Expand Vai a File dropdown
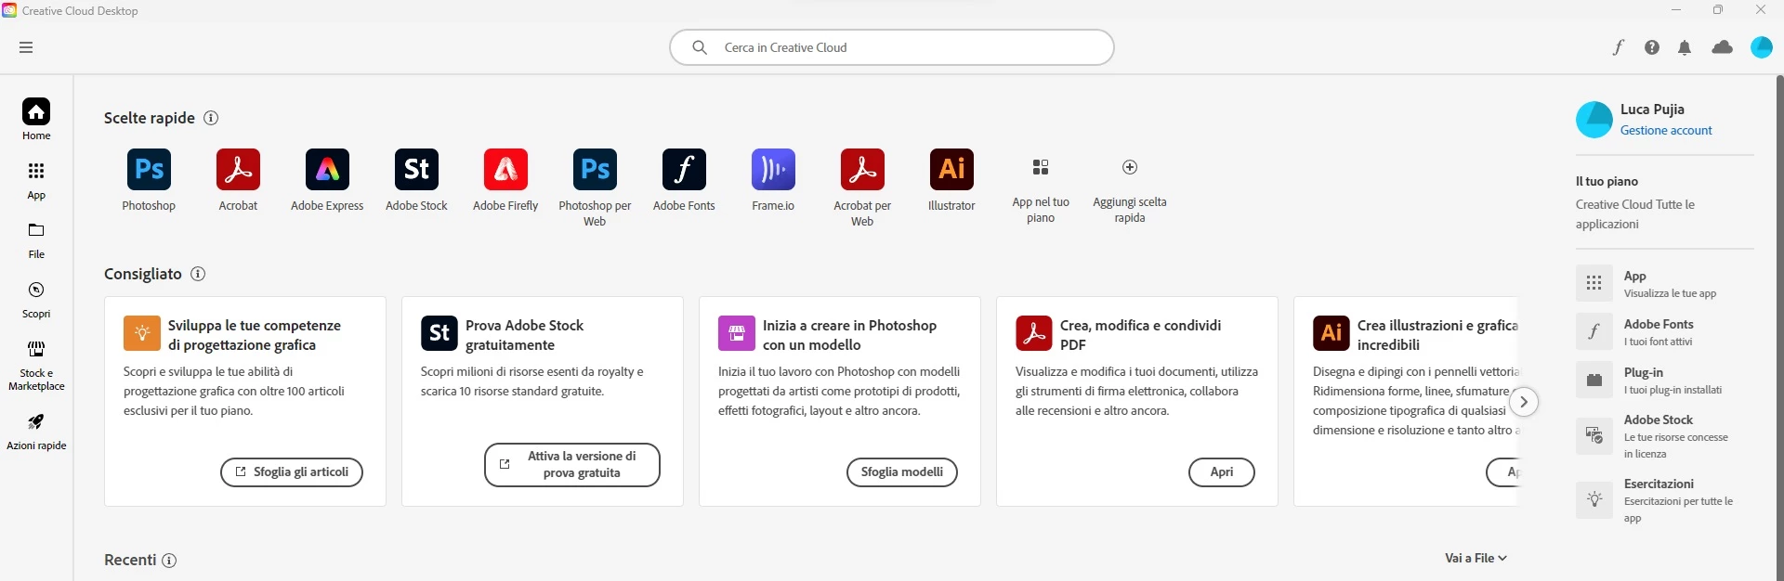This screenshot has width=1784, height=581. [x=1476, y=558]
